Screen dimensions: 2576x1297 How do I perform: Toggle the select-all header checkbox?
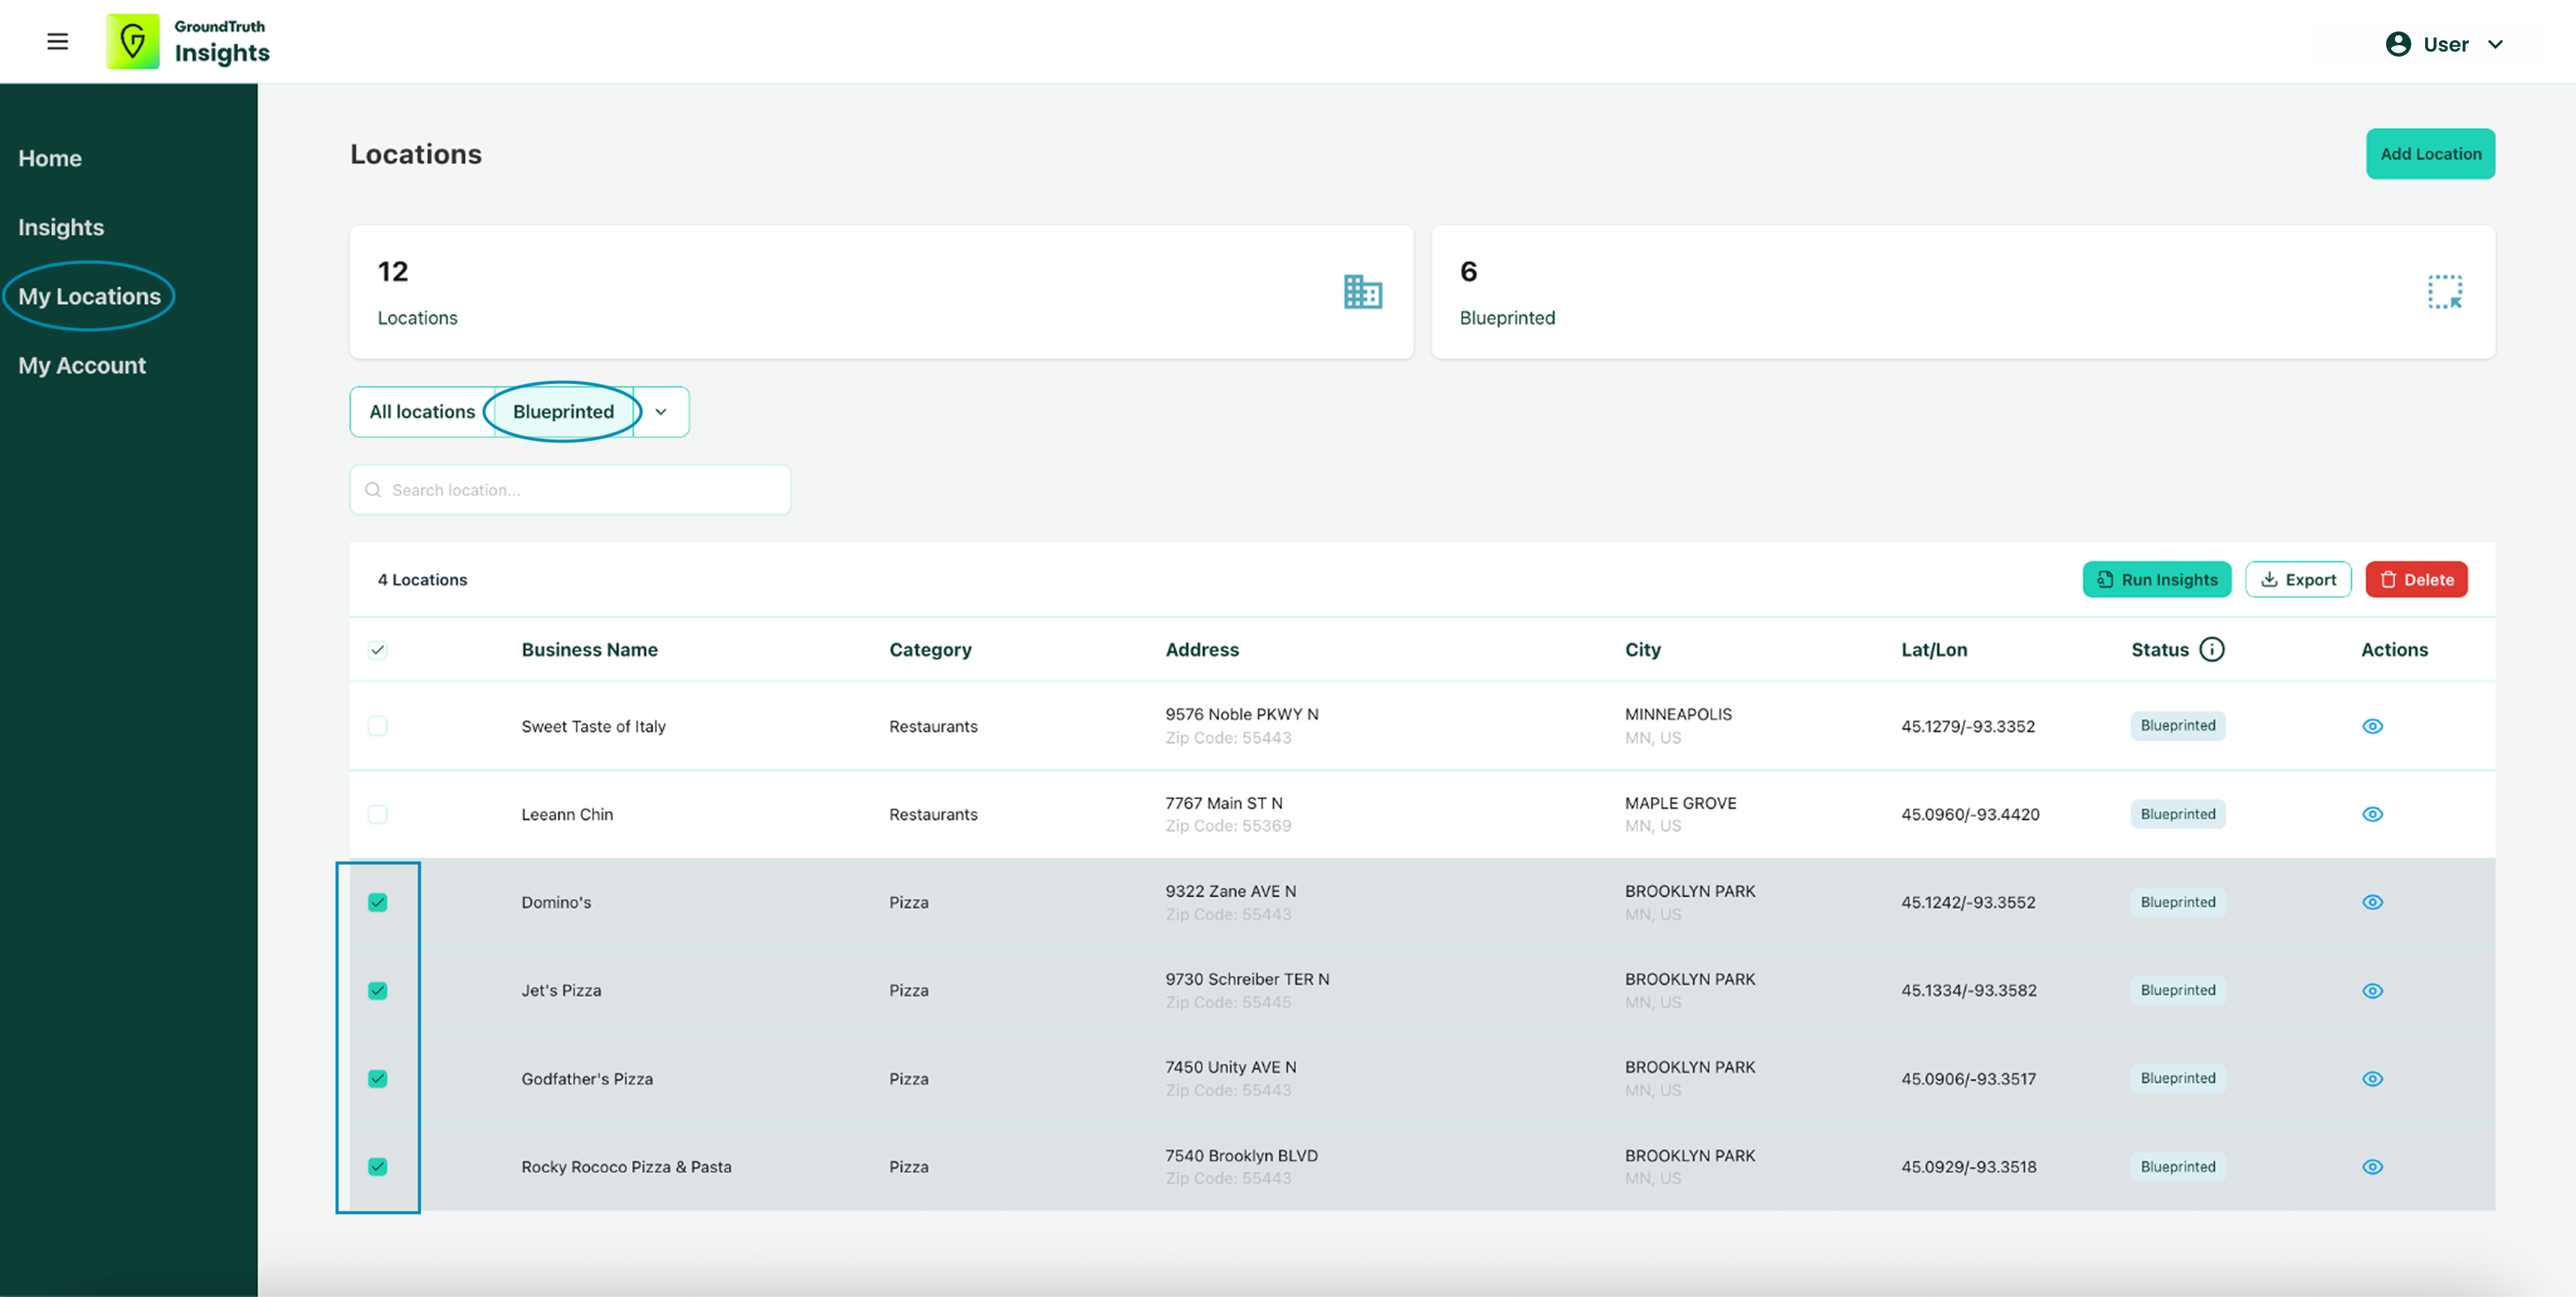click(377, 650)
